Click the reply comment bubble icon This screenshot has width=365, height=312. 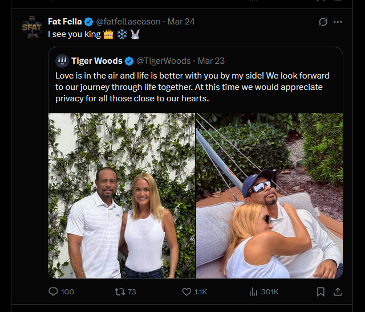[53, 292]
